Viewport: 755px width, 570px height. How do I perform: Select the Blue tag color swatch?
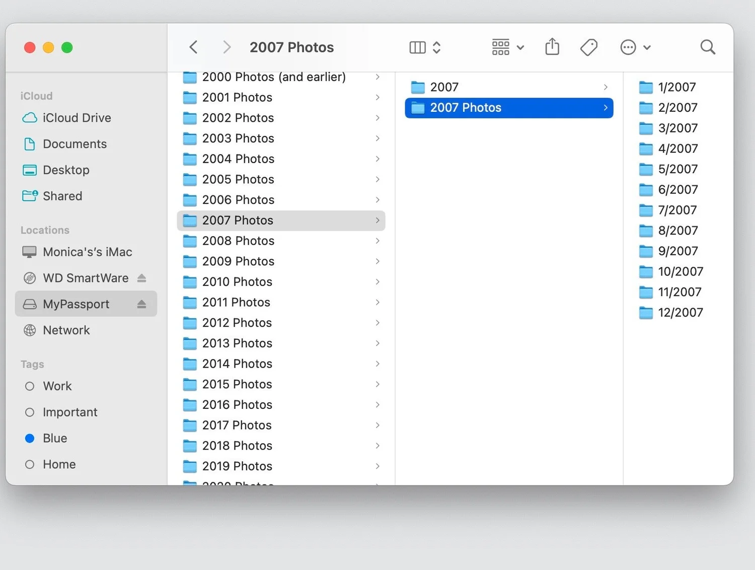tap(30, 438)
